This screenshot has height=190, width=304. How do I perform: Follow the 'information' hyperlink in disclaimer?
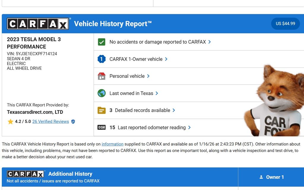113,144
